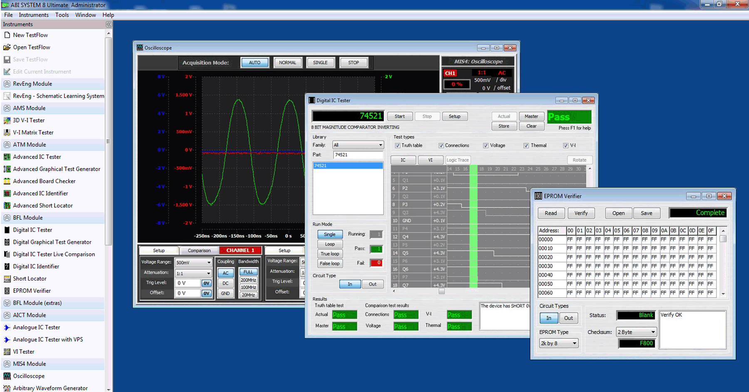Open EPROM Verifier from the sidebar icon
Viewport: 749px width, 392px height.
tap(7, 291)
